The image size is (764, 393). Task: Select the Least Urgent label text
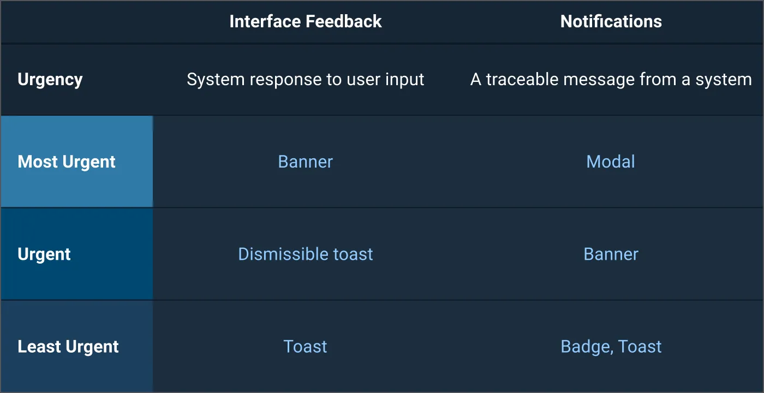[68, 347]
